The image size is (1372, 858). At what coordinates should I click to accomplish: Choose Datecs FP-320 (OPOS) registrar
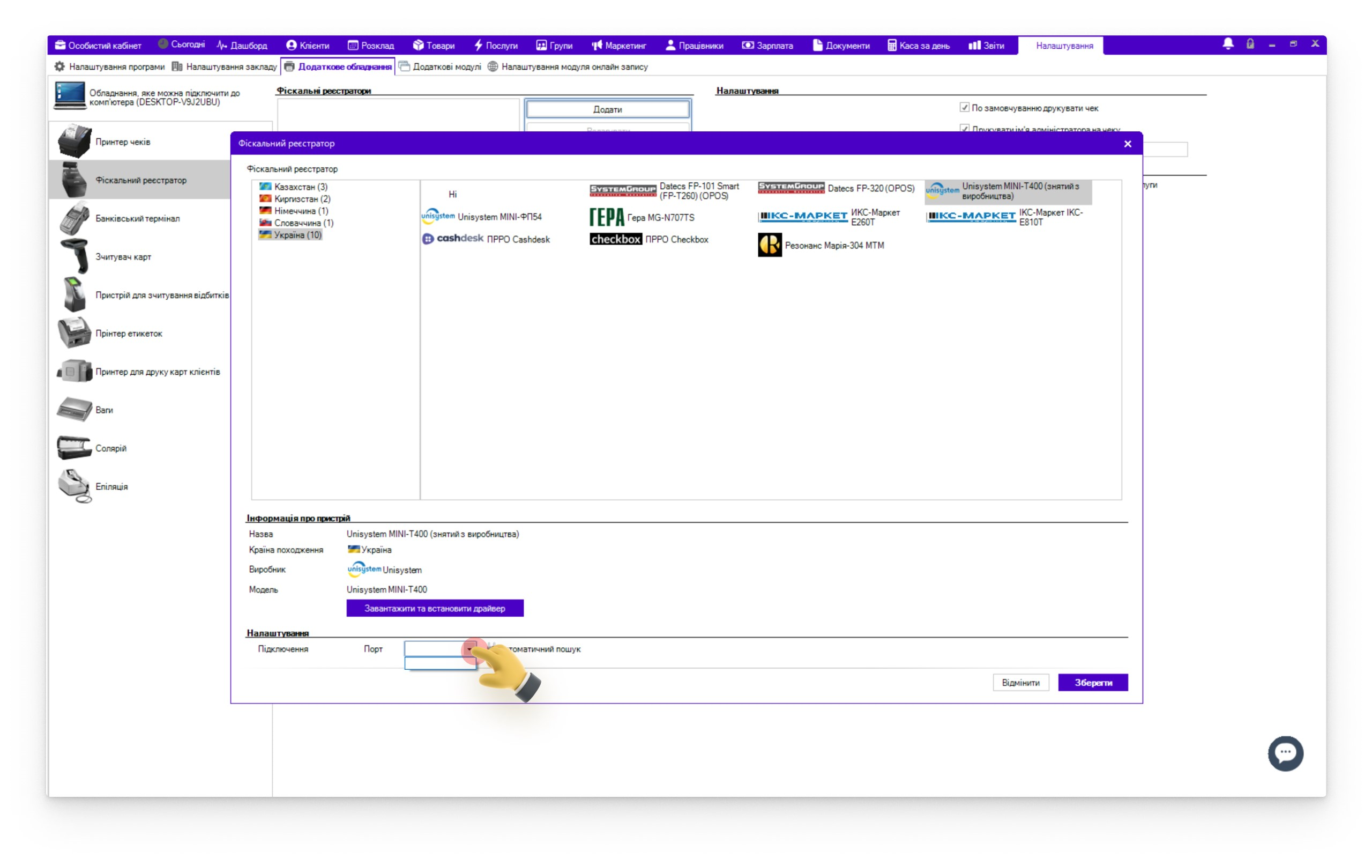click(836, 188)
